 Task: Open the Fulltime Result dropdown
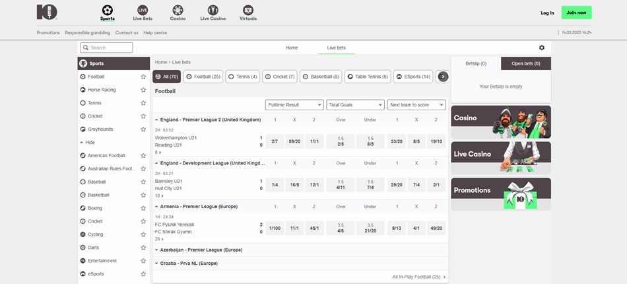pos(294,105)
